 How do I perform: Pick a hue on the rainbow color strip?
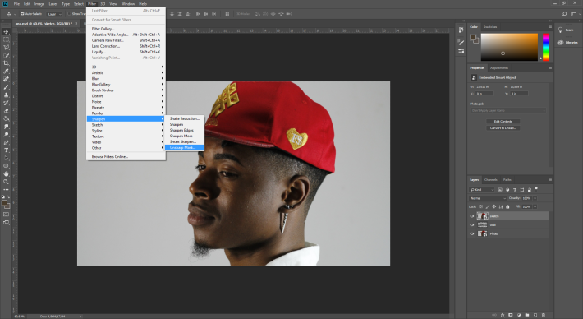point(545,47)
